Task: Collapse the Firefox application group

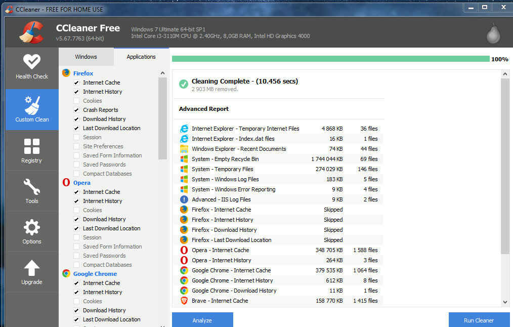Action: click(x=83, y=73)
